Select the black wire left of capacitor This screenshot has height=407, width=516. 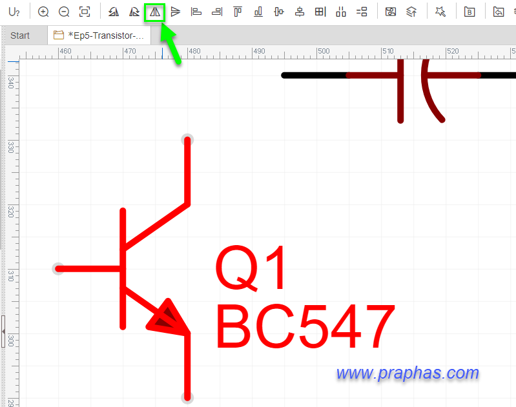coord(315,75)
